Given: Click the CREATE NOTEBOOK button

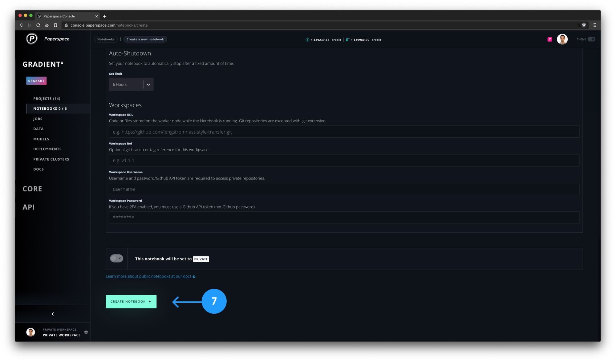Looking at the screenshot, I should pyautogui.click(x=131, y=301).
